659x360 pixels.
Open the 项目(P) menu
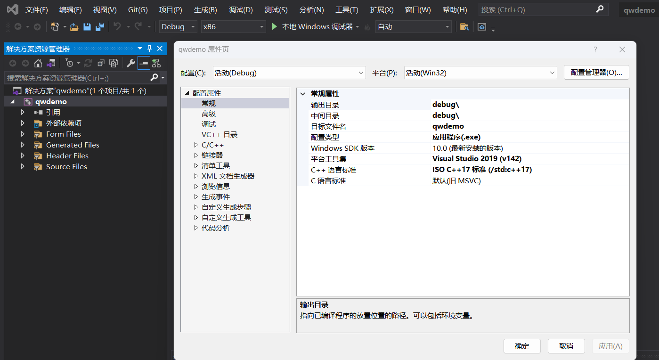coord(171,9)
